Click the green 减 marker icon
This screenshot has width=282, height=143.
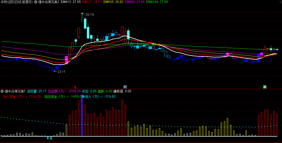(265, 87)
